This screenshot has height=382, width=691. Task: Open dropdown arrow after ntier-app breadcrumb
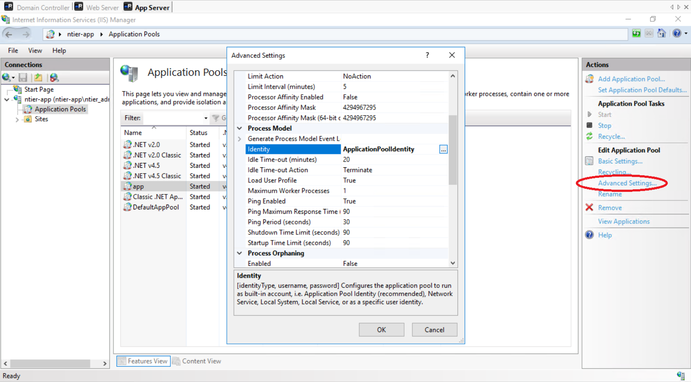coord(102,34)
